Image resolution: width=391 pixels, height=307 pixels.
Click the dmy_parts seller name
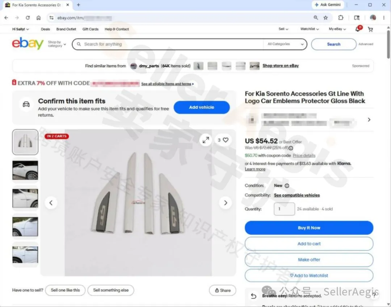pos(149,66)
